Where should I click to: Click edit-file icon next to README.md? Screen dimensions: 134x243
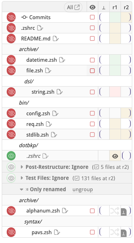(x=56, y=39)
